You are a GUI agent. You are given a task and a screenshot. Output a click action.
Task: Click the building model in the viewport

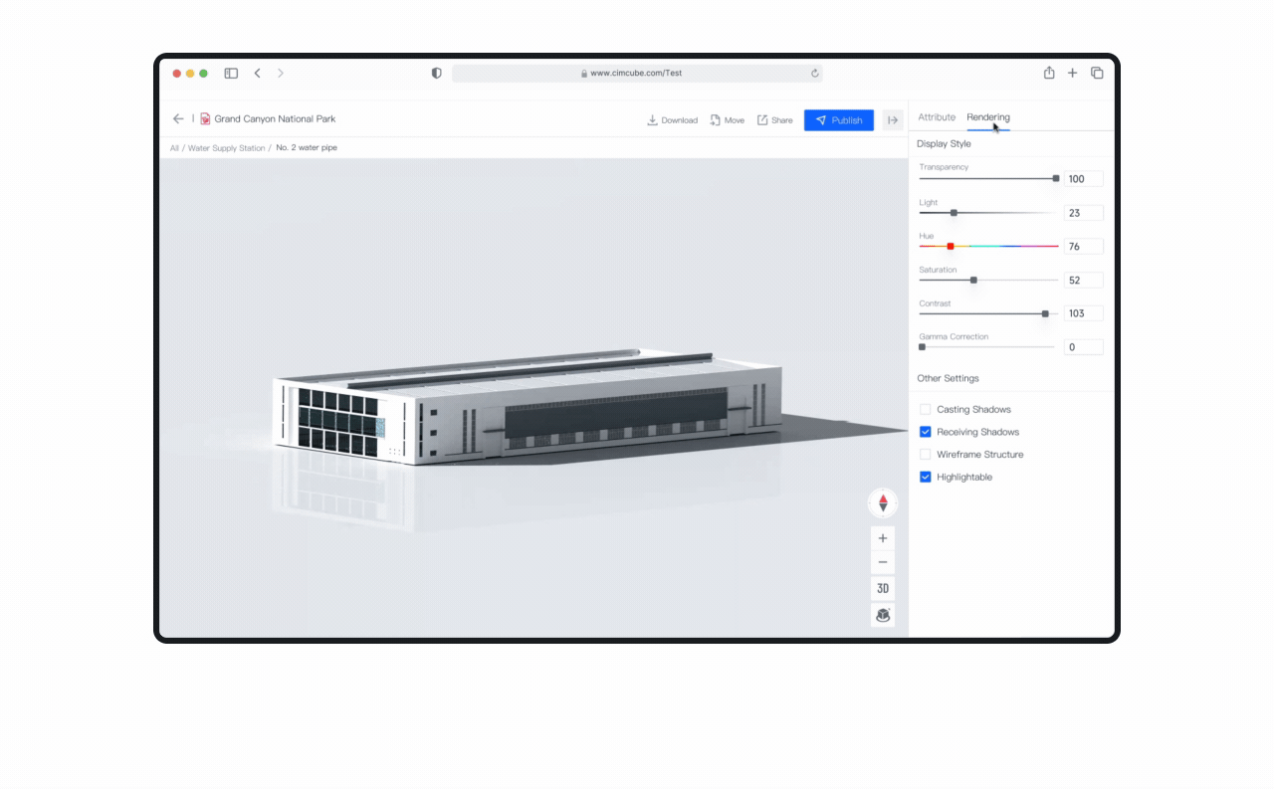(x=528, y=408)
